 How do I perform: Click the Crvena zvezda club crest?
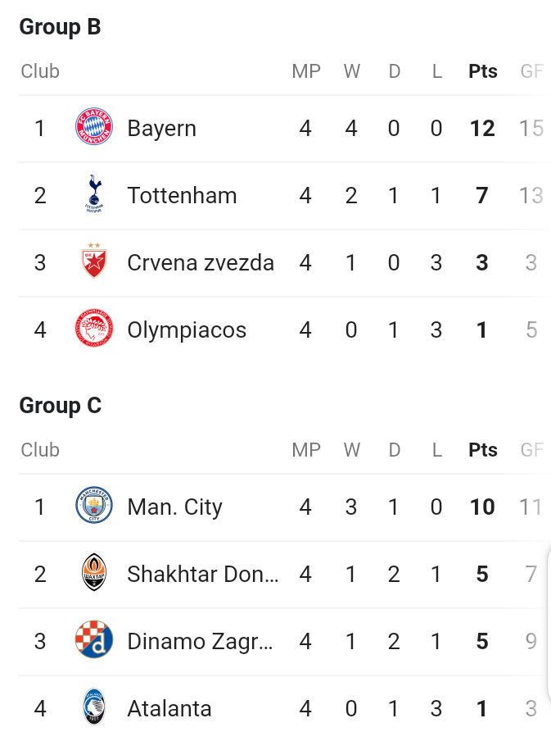[94, 261]
